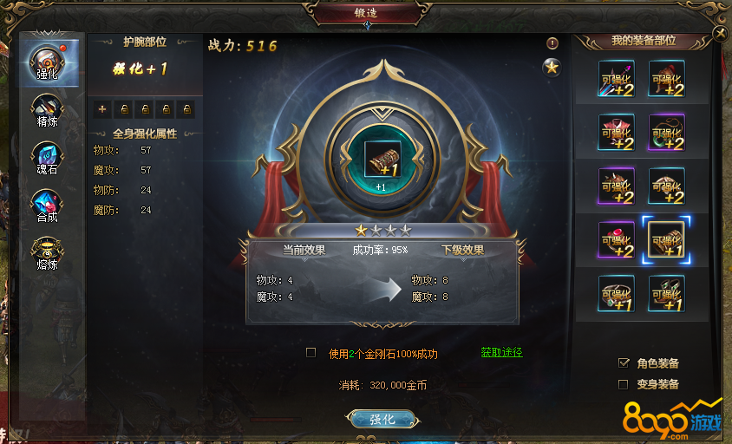Select the red gem ring equipment slot
This screenshot has width=732, height=444.
[x=617, y=239]
